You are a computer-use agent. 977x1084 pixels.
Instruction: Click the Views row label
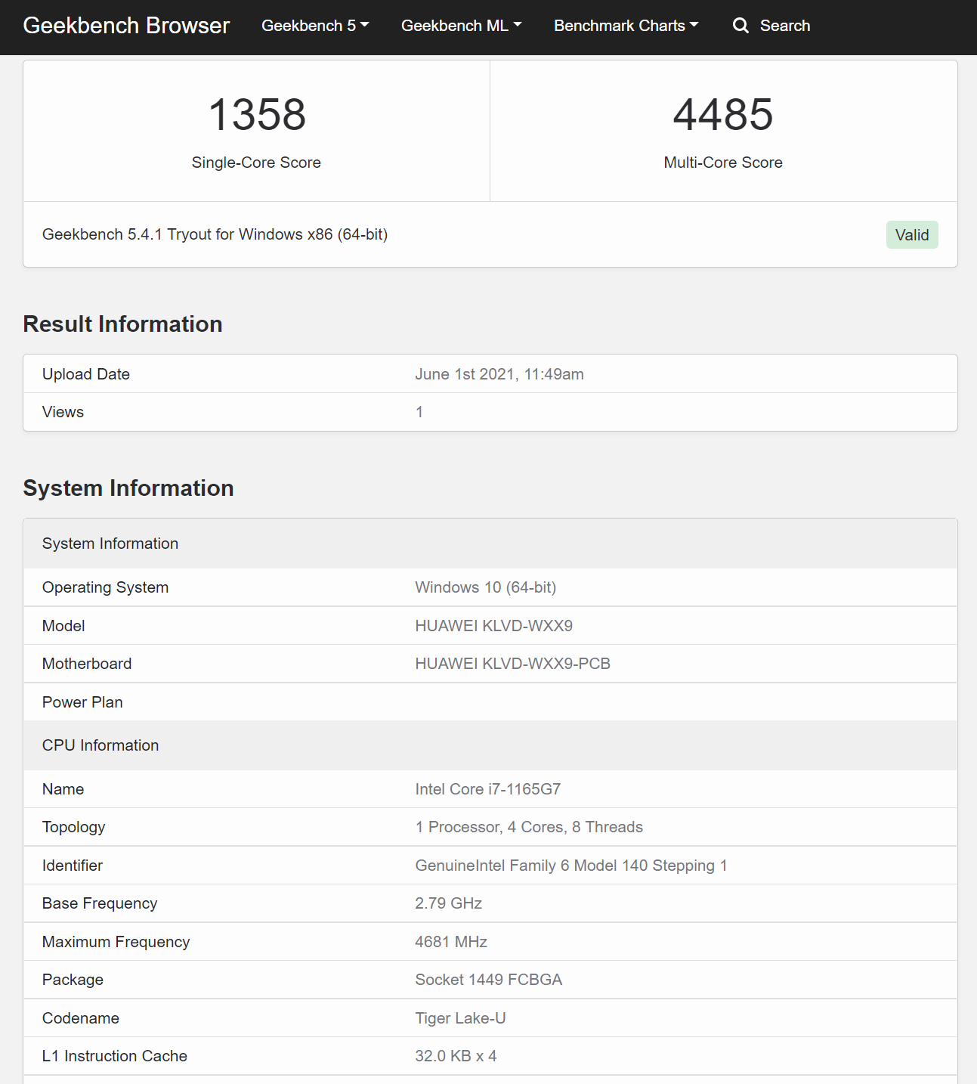tap(63, 412)
